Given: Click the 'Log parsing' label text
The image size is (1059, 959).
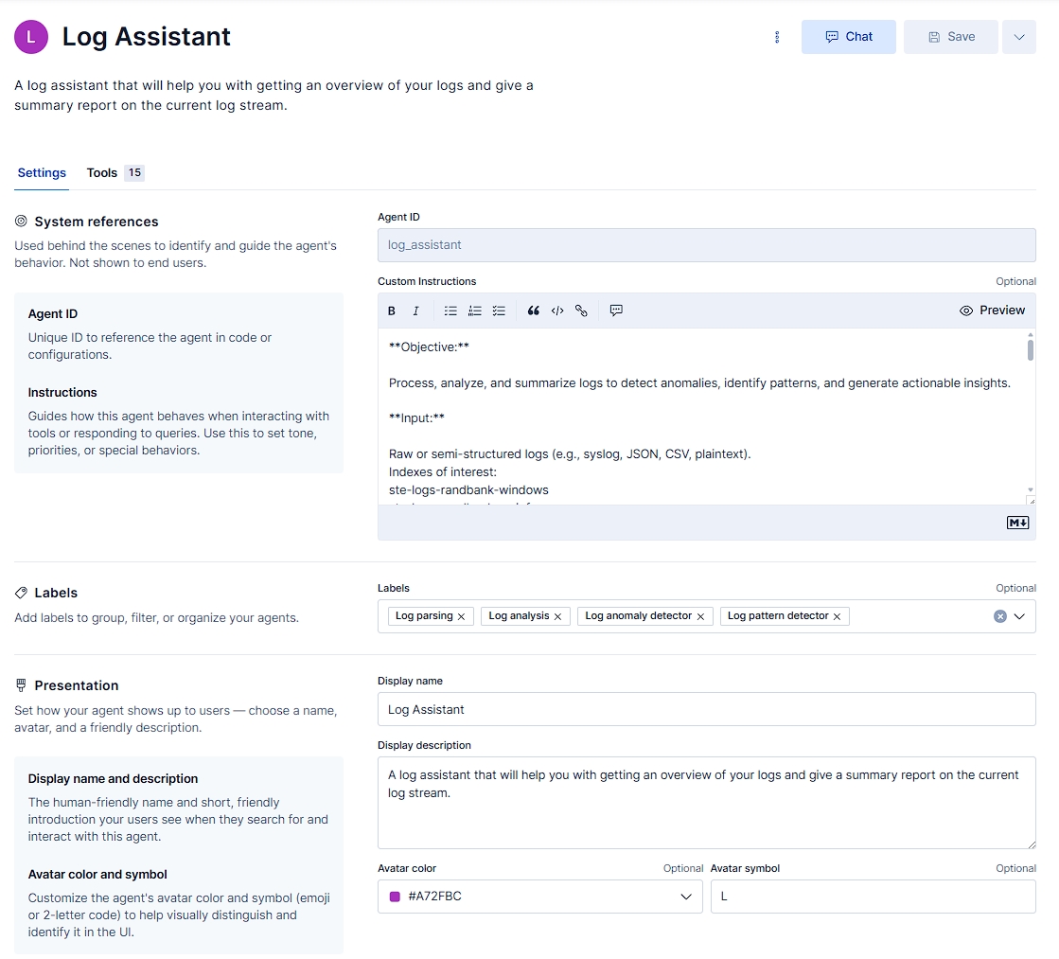Looking at the screenshot, I should 424,615.
